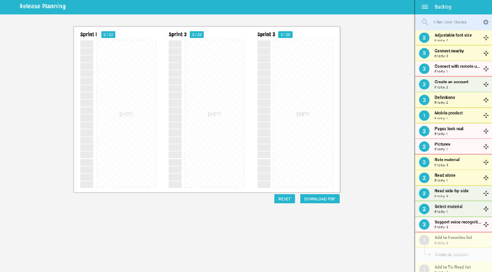Click Sprint 1 capacity badge 0/20
Image resolution: width=492 pixels, height=272 pixels.
pyautogui.click(x=108, y=35)
